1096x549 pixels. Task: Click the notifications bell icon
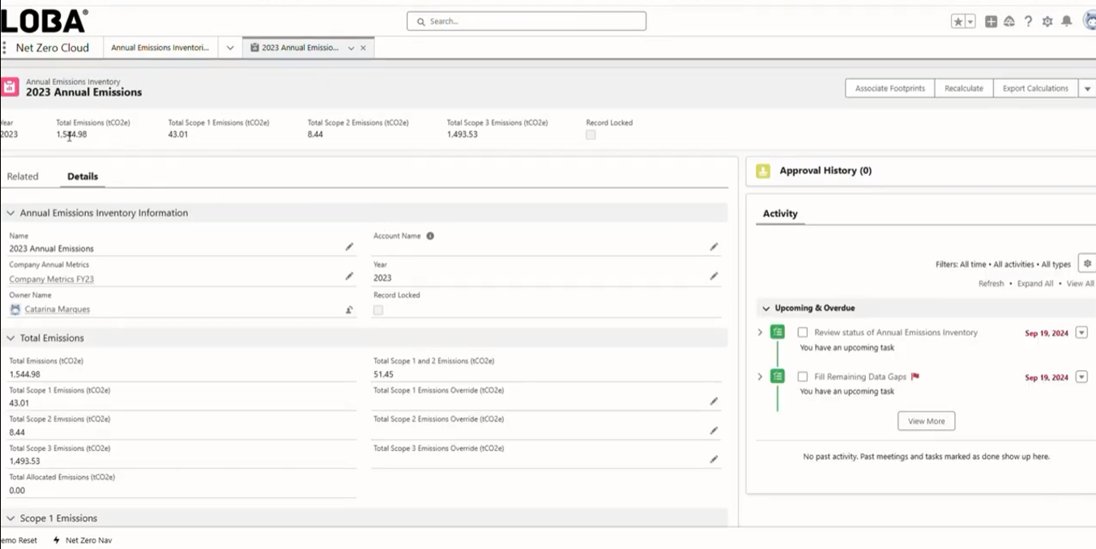pyautogui.click(x=1067, y=22)
